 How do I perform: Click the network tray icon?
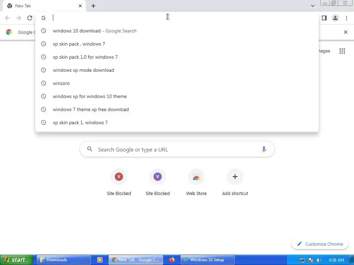[302, 260]
